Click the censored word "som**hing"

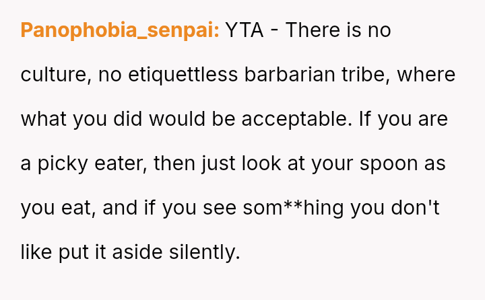[289, 208]
